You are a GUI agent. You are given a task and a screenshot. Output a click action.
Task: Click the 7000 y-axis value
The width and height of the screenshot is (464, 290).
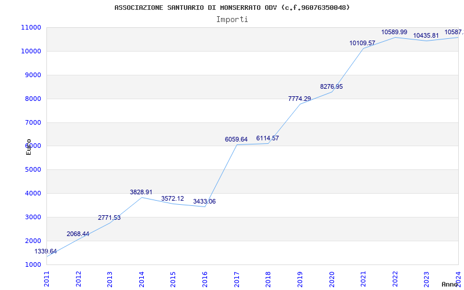33,122
